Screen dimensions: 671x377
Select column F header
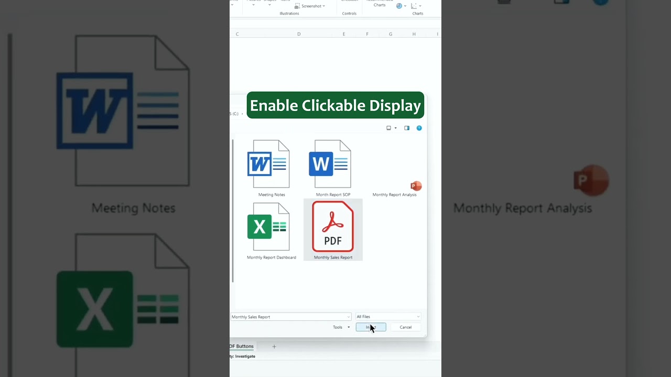point(367,34)
